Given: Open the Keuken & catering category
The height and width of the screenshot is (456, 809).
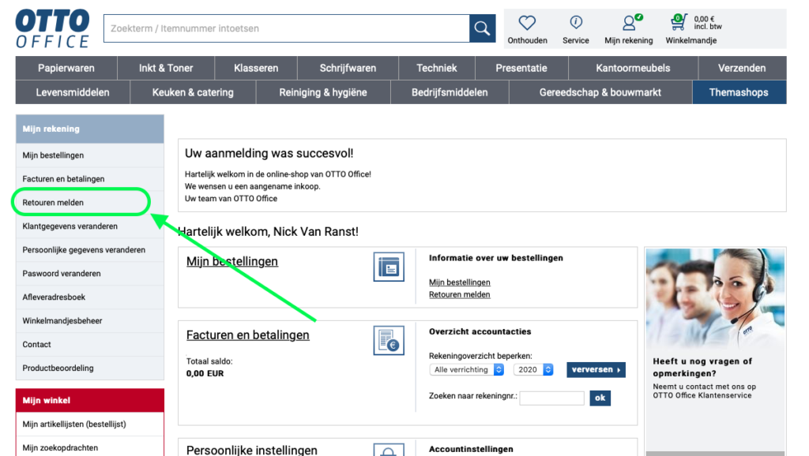Looking at the screenshot, I should (193, 93).
